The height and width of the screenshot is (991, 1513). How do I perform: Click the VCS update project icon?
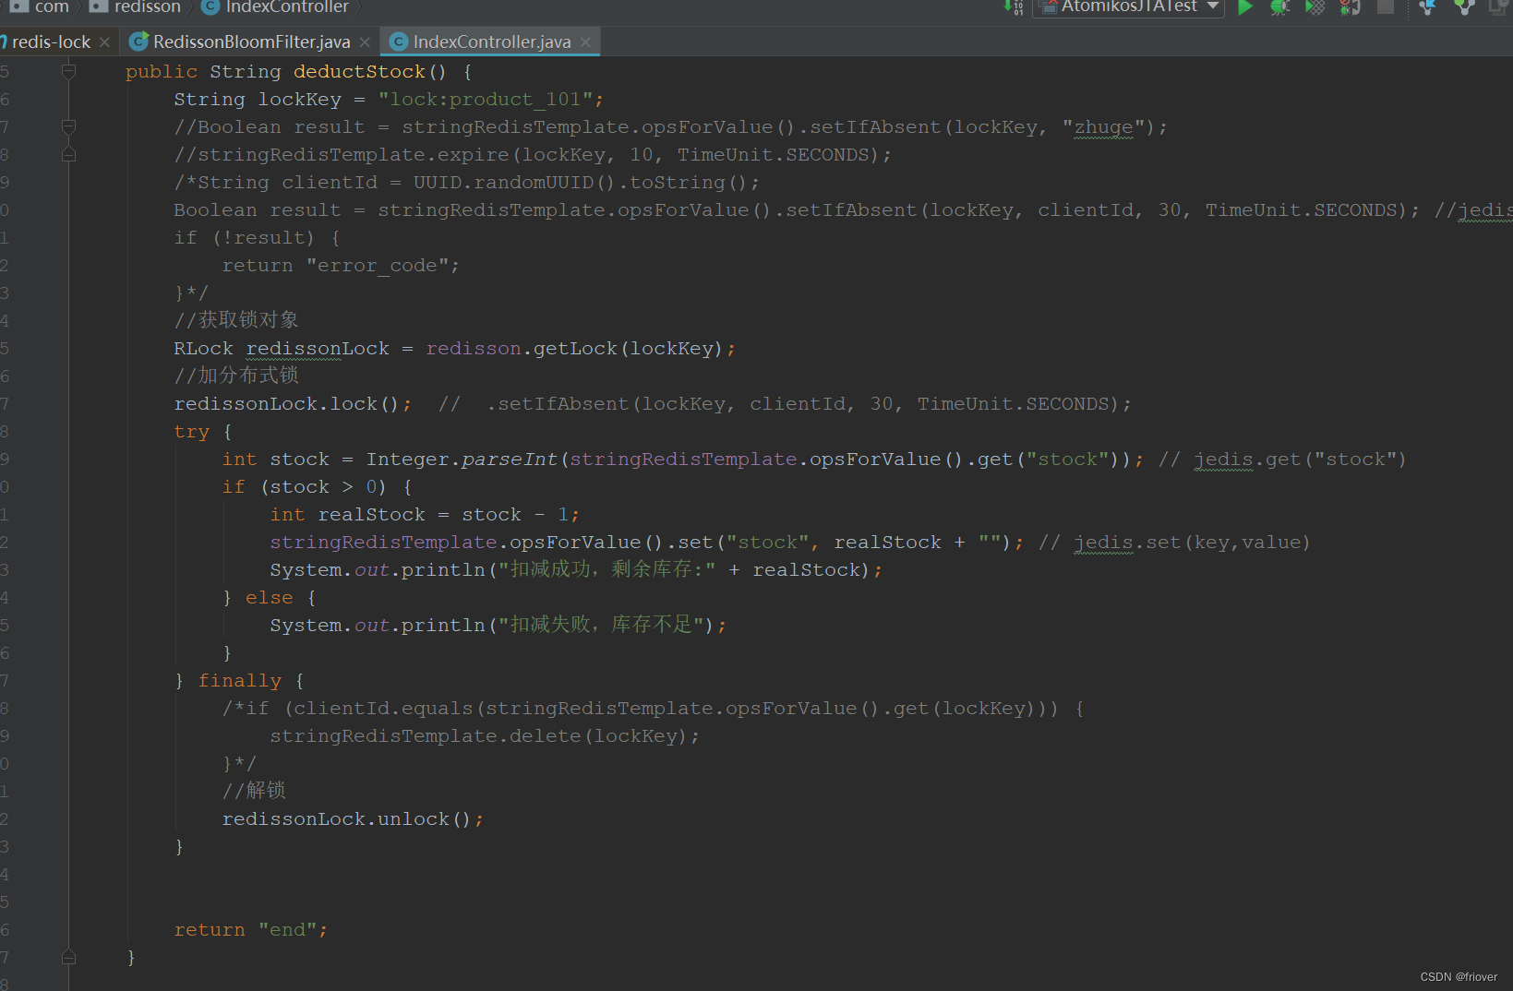point(1428,7)
